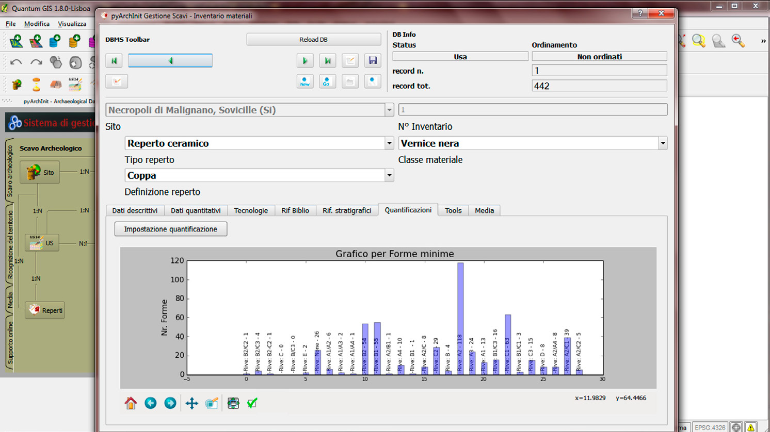Switch to Dati quantitativi tab
Image resolution: width=770 pixels, height=432 pixels.
pyautogui.click(x=196, y=210)
